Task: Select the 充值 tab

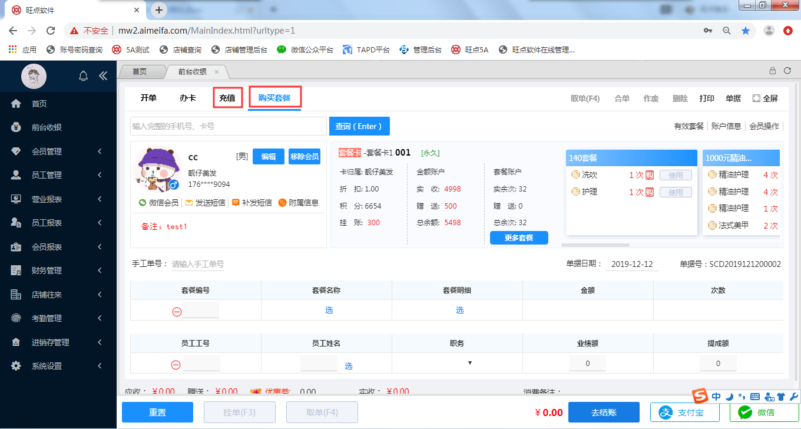Action: 227,98
